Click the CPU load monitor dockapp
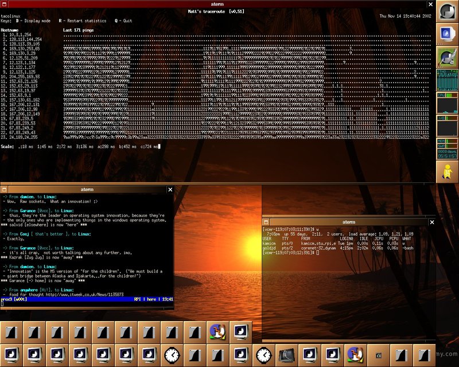The image size is (459, 367). [x=448, y=103]
